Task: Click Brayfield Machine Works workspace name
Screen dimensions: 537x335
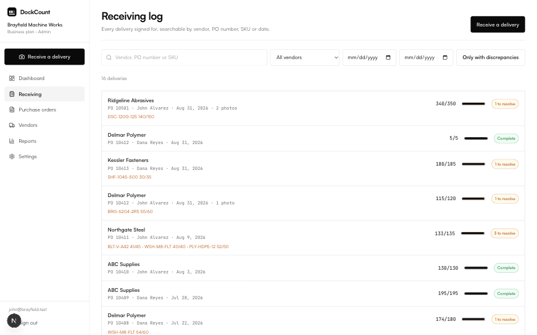Action: [x=35, y=25]
